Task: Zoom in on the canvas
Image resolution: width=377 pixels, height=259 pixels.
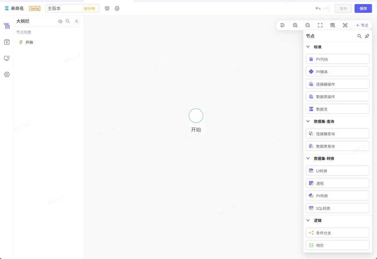Action: point(295,25)
